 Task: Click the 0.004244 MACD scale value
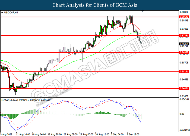pos(184,99)
